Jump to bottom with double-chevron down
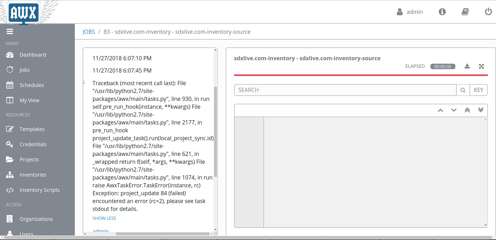 tap(481, 110)
